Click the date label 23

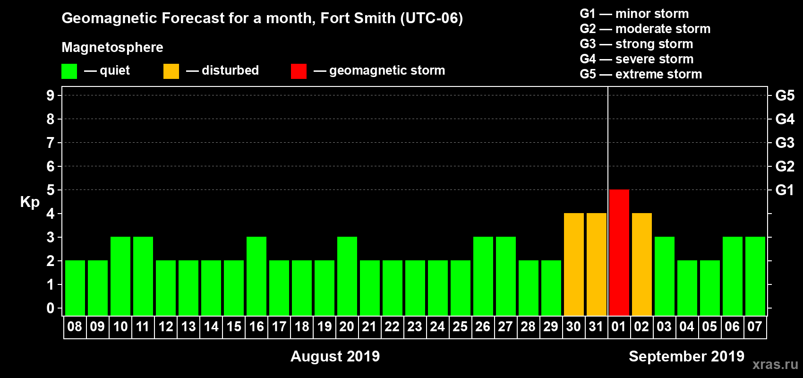pyautogui.click(x=415, y=326)
